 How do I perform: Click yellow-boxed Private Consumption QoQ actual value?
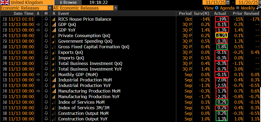click(x=221, y=36)
